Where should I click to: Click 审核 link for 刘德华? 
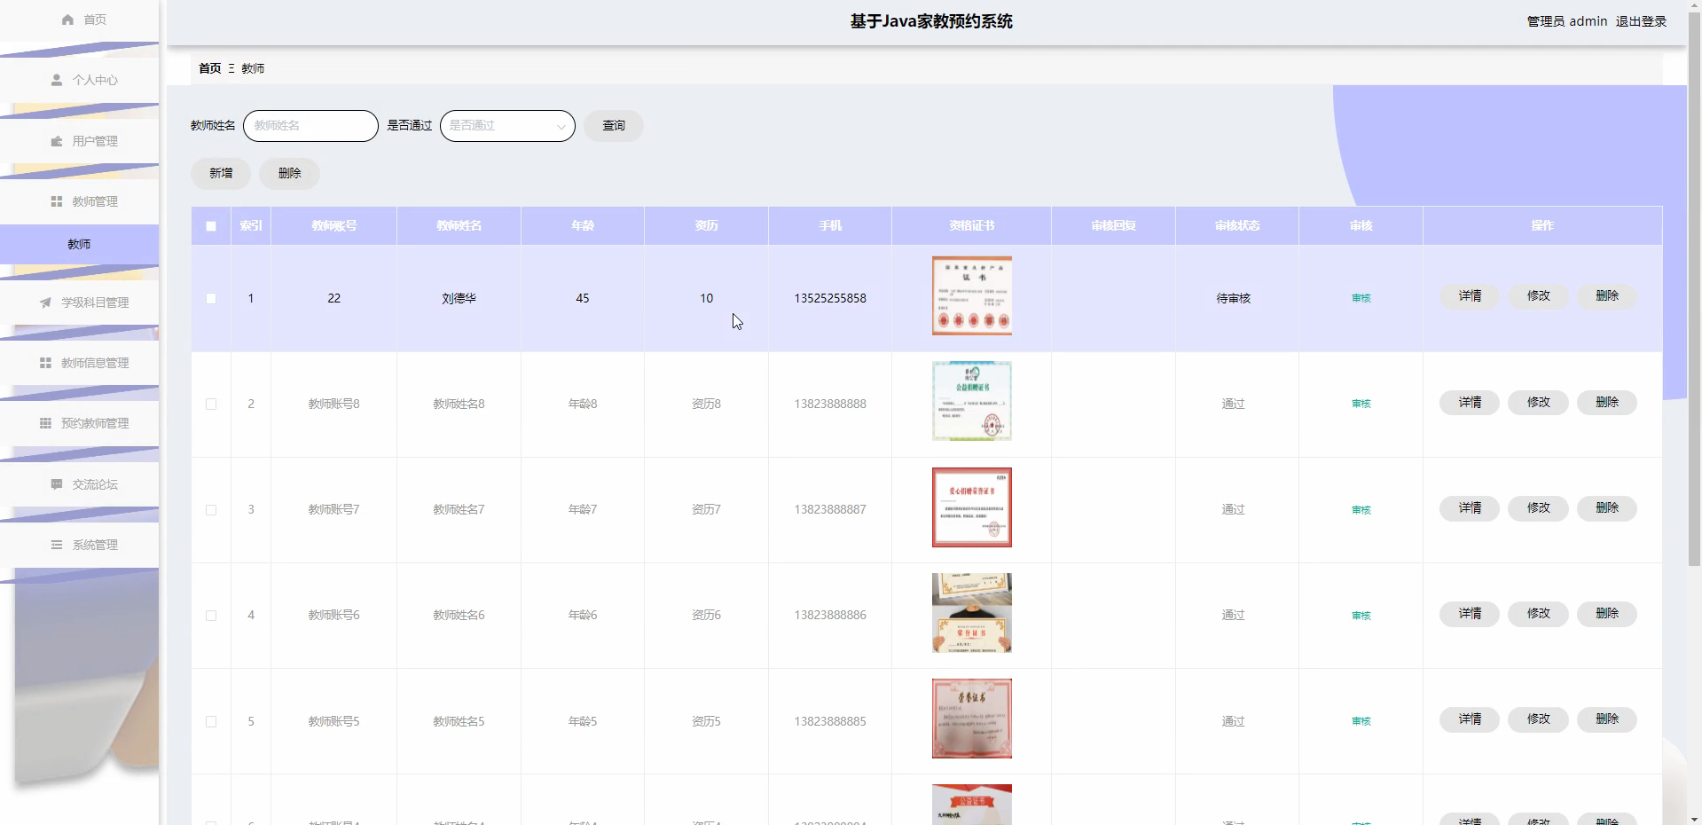[x=1361, y=298]
